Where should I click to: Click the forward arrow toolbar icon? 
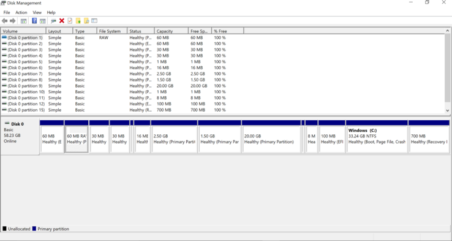click(x=13, y=21)
